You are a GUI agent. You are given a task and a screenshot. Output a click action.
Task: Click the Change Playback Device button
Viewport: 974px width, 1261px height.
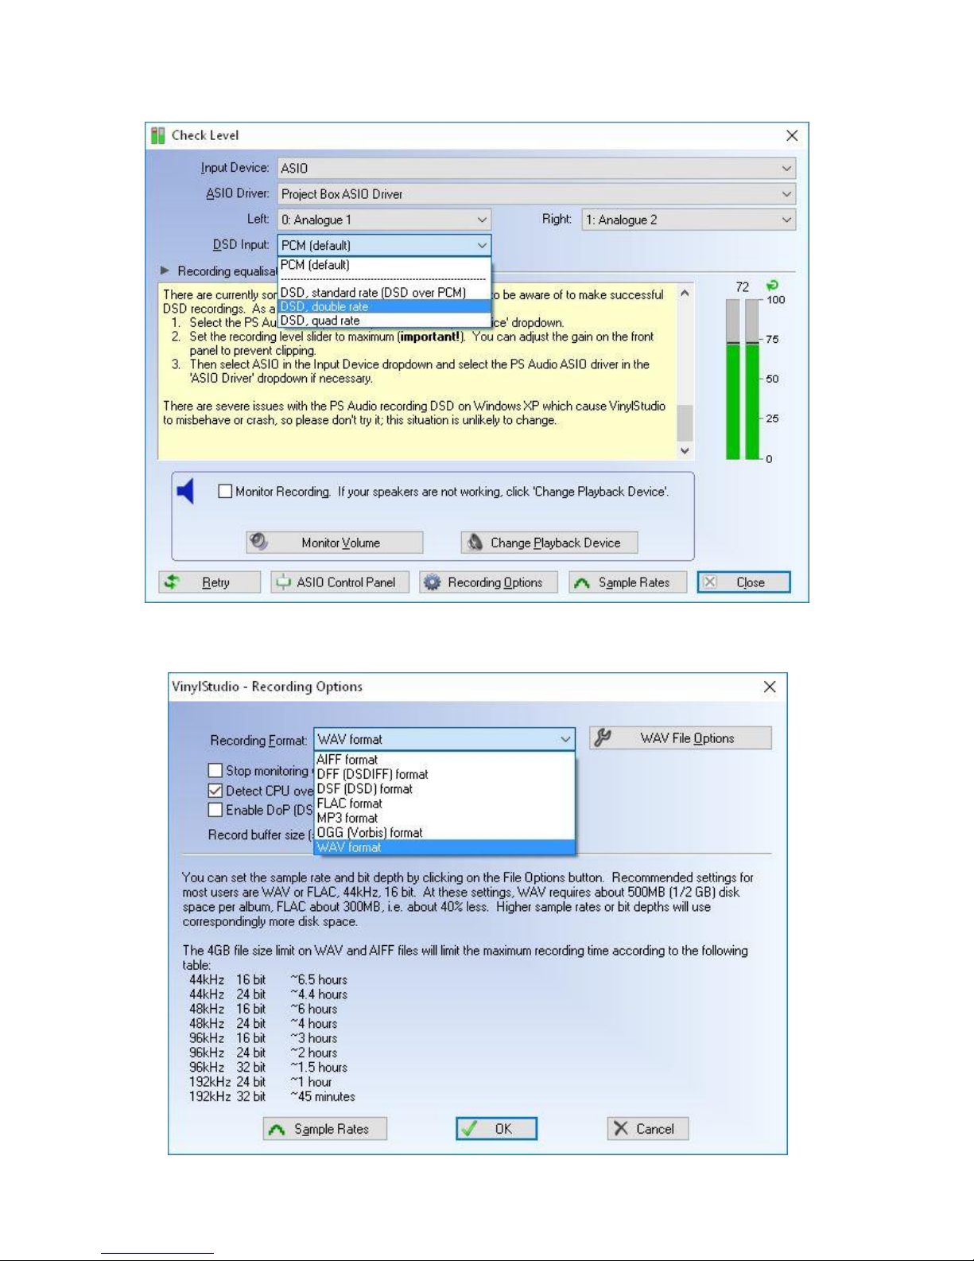[549, 543]
